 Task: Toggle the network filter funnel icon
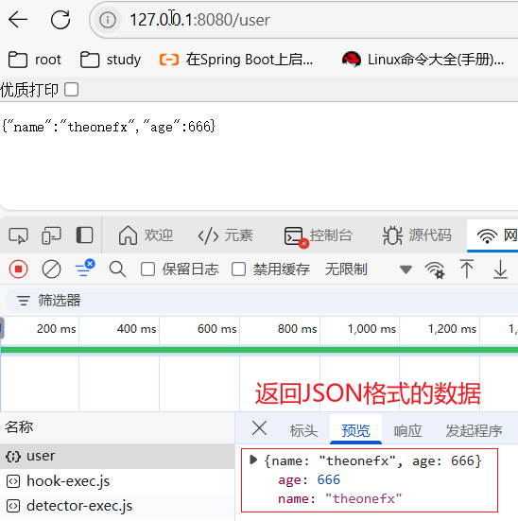pos(84,269)
